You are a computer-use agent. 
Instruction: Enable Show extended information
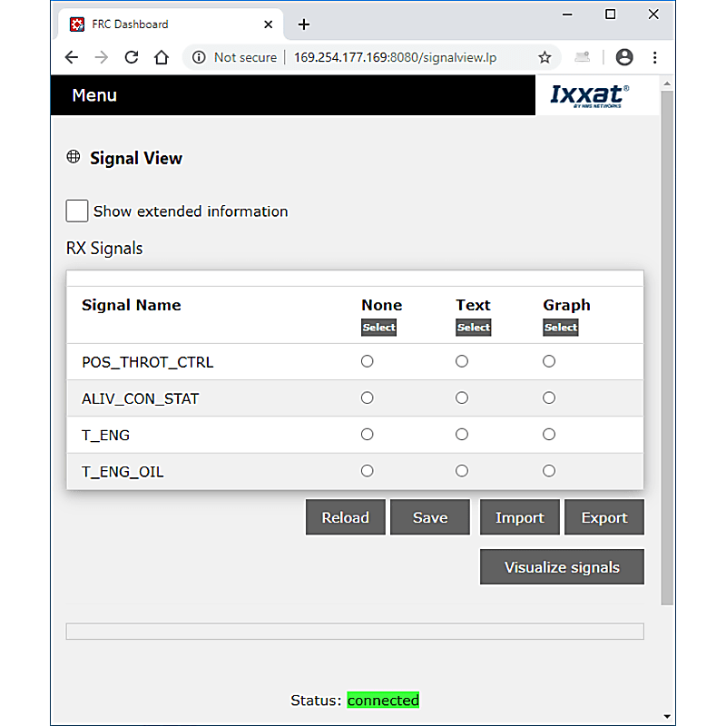(77, 211)
